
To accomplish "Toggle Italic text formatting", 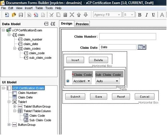I will click(x=146, y=15).
